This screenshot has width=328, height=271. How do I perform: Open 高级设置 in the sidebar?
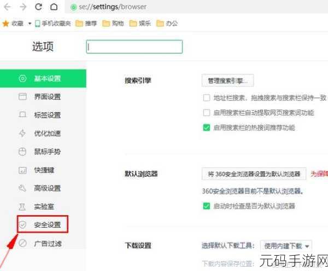point(43,188)
